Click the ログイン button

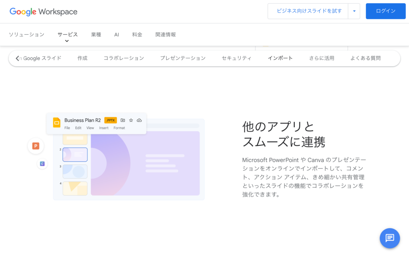coord(385,11)
